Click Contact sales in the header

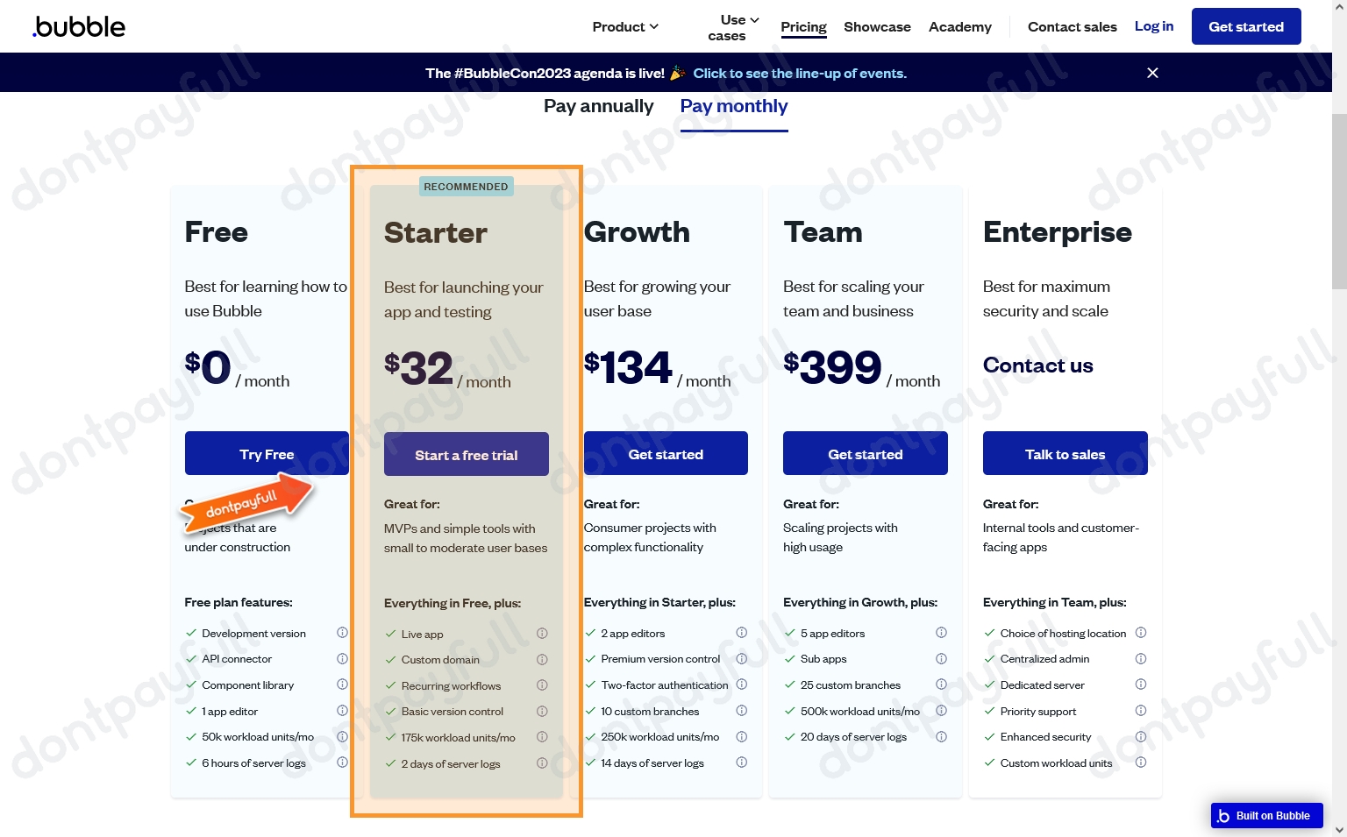coord(1073,27)
